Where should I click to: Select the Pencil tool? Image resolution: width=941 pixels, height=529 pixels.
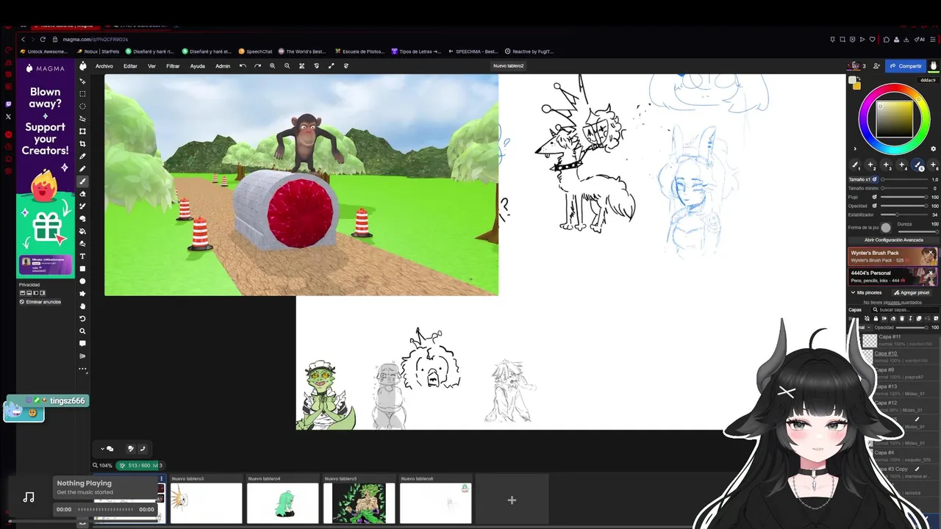[82, 168]
